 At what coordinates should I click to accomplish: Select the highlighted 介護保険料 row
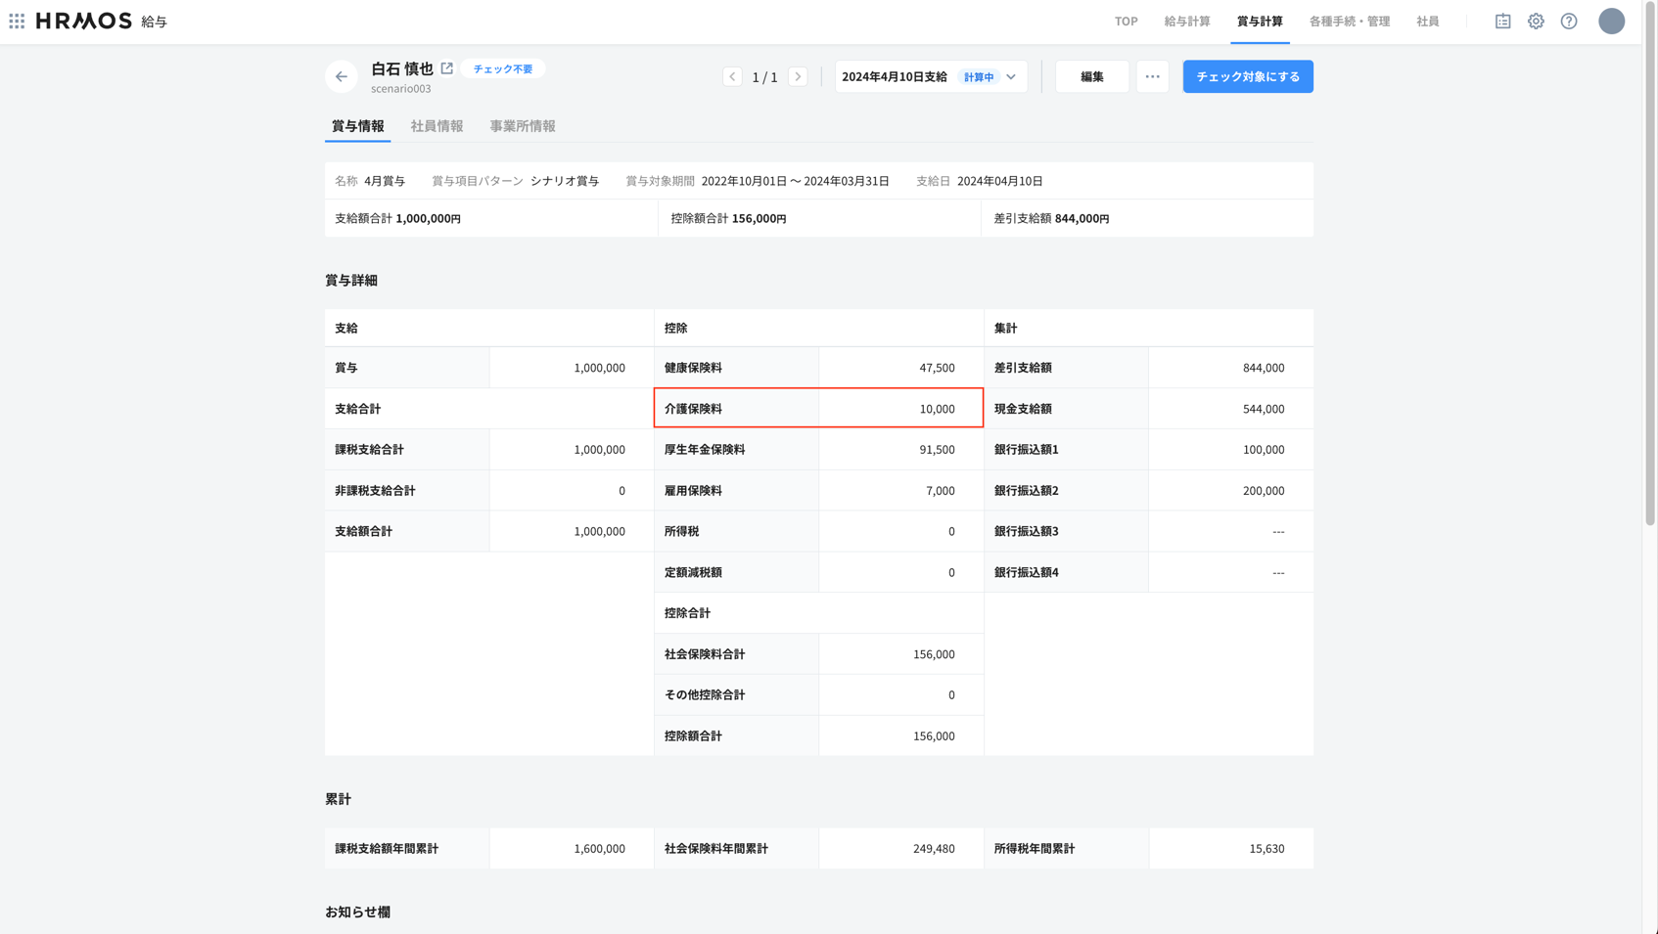(818, 408)
